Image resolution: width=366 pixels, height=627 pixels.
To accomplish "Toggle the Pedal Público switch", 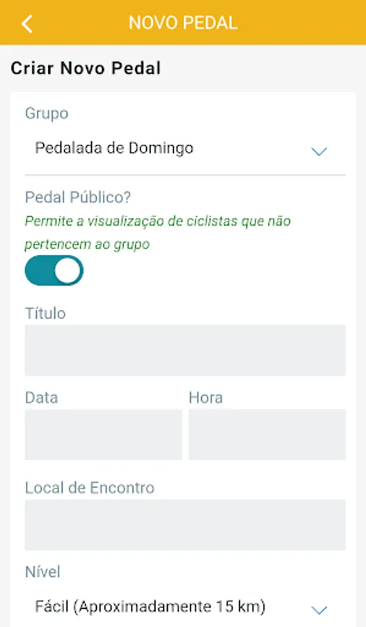I will [54, 270].
